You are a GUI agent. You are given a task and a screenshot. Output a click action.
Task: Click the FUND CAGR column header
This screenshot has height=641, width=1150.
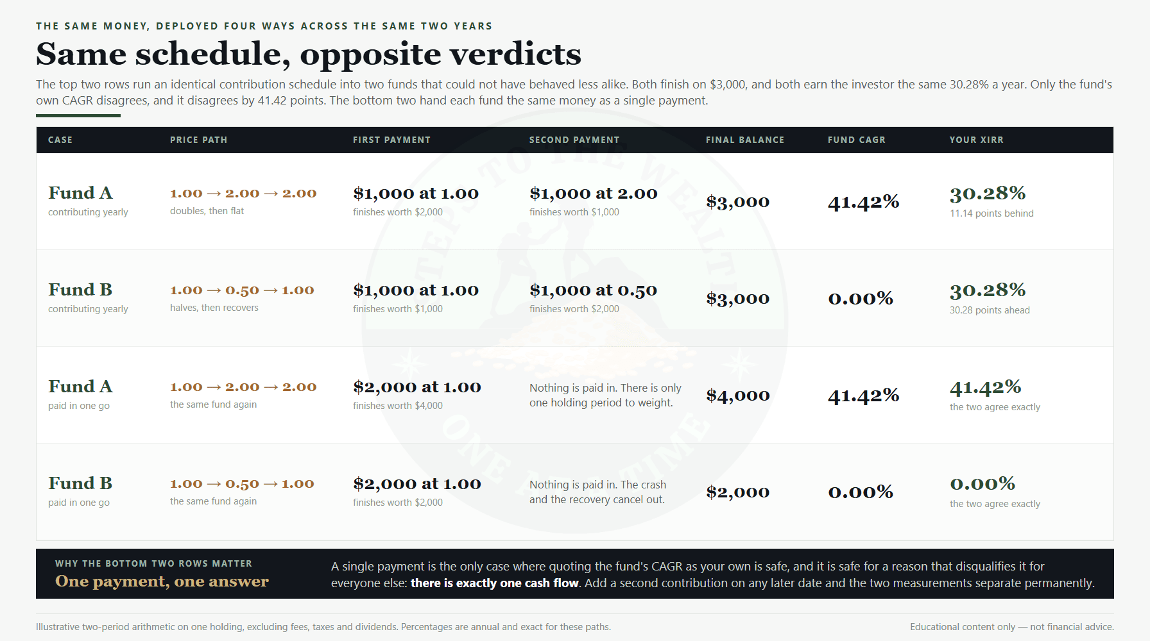pos(856,140)
